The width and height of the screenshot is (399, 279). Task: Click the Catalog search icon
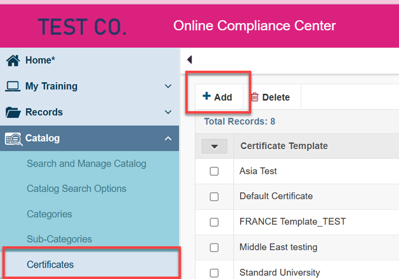[14, 139]
